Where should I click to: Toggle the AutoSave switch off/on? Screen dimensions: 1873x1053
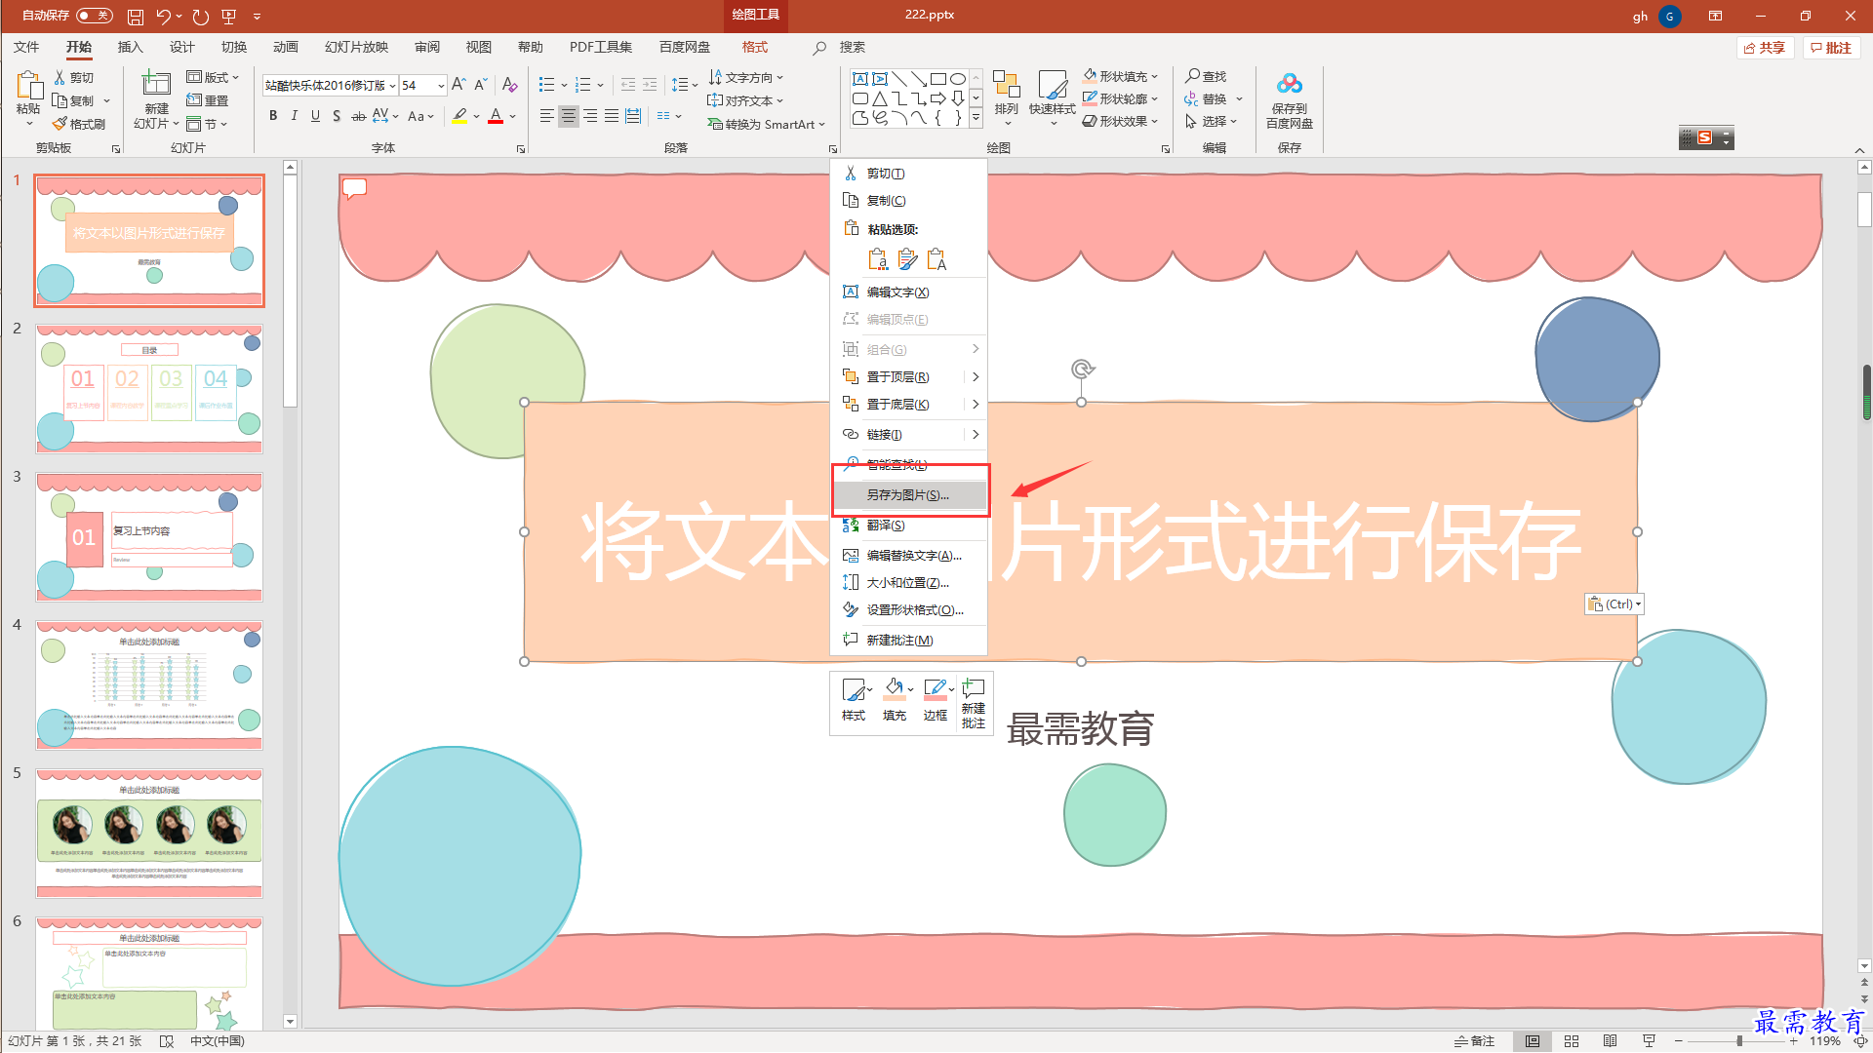tap(94, 16)
